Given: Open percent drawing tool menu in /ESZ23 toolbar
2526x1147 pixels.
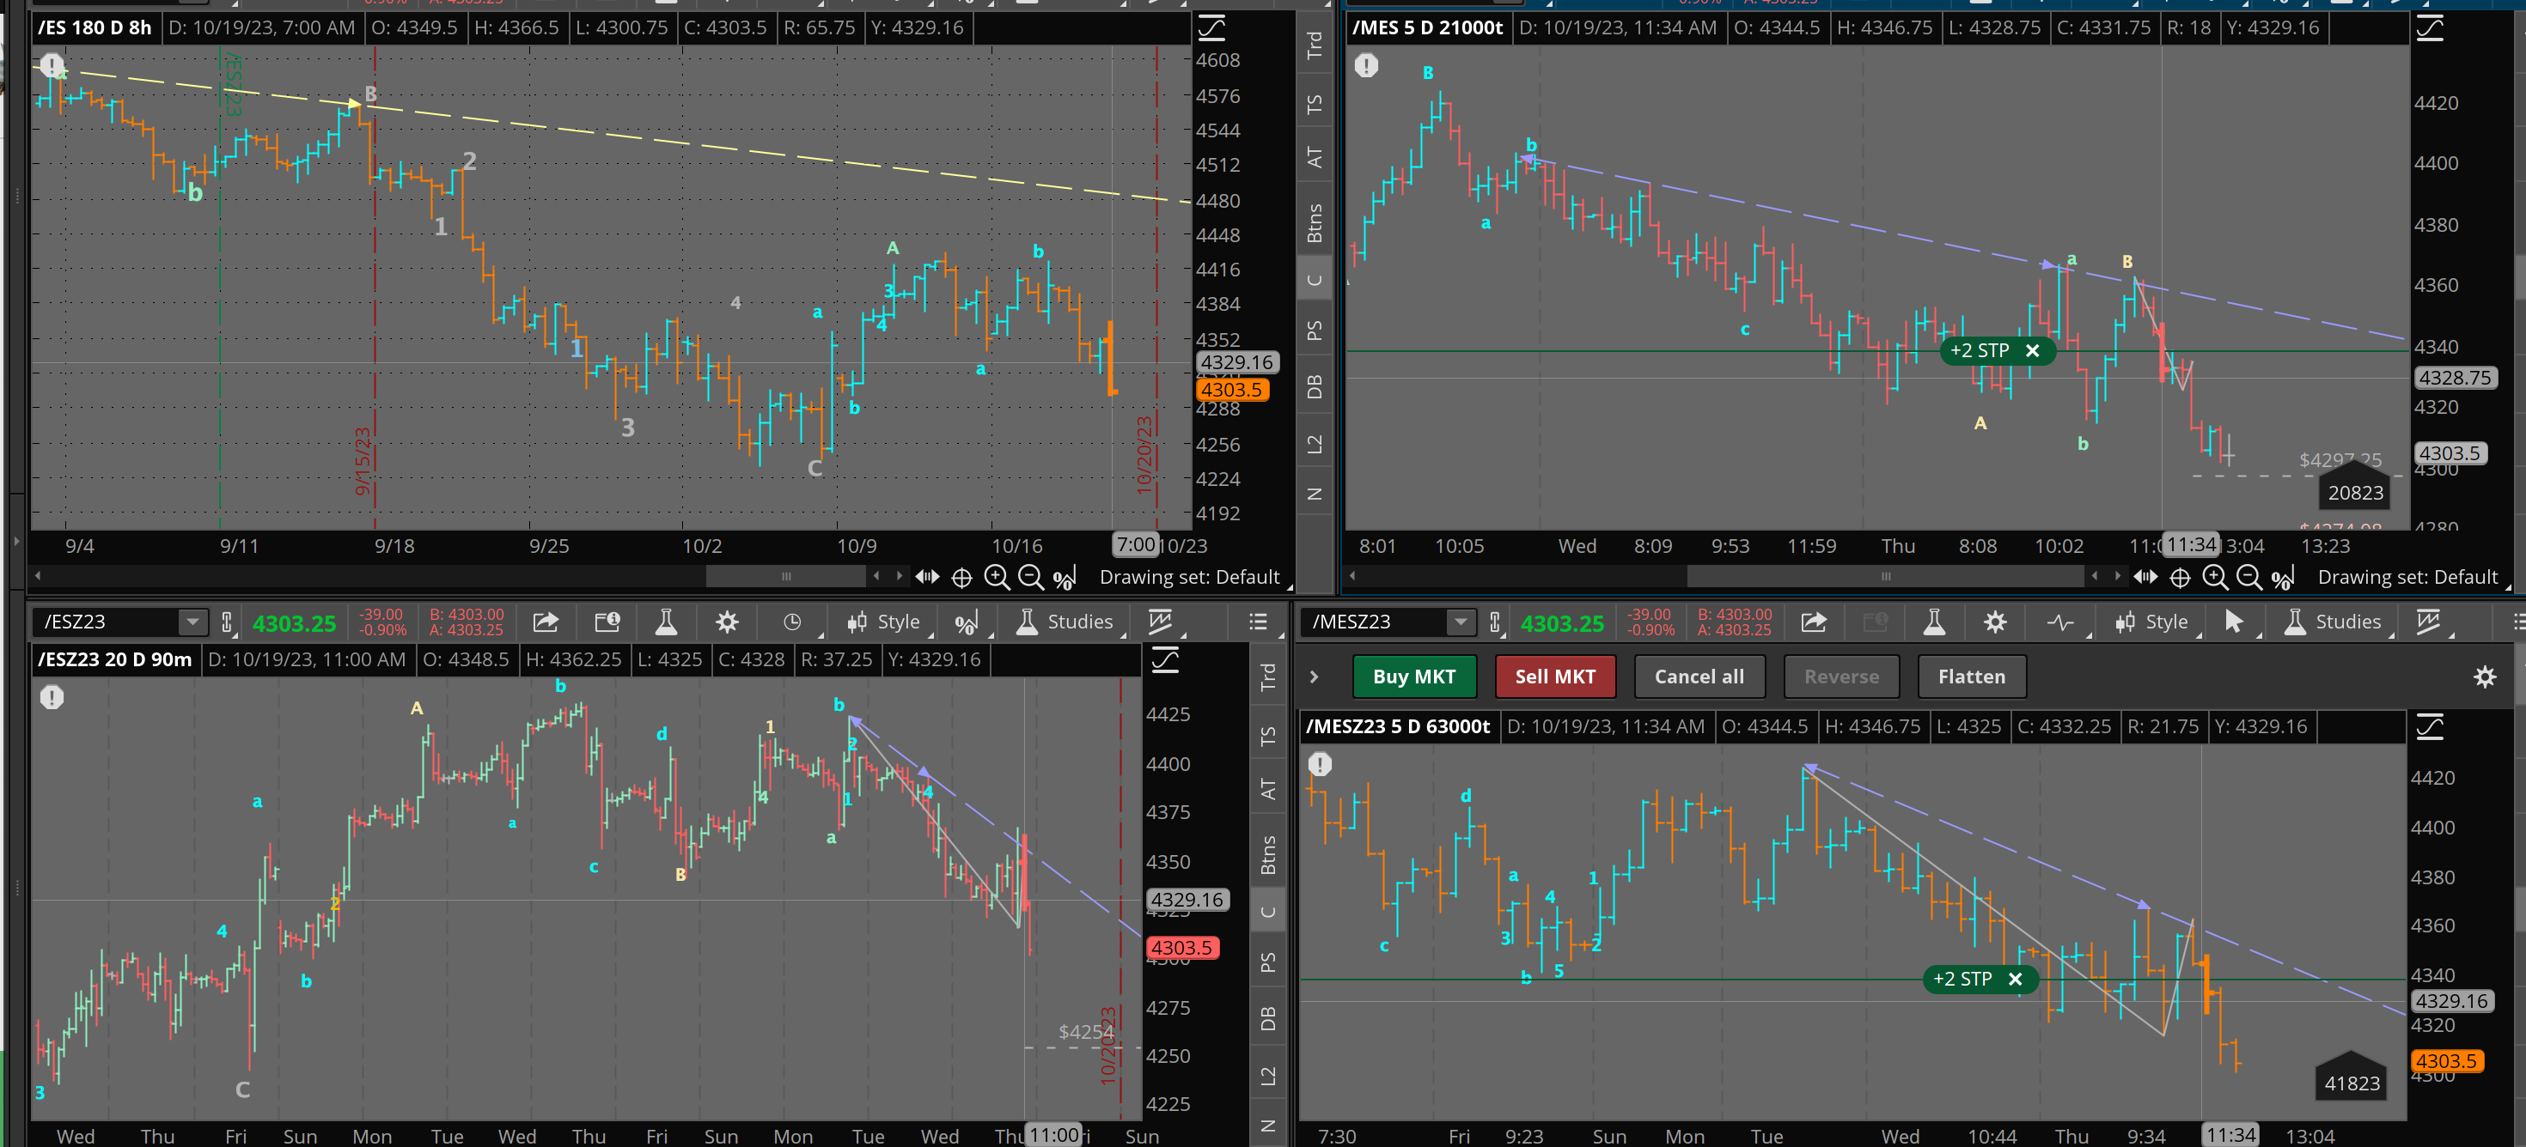Looking at the screenshot, I should (967, 623).
